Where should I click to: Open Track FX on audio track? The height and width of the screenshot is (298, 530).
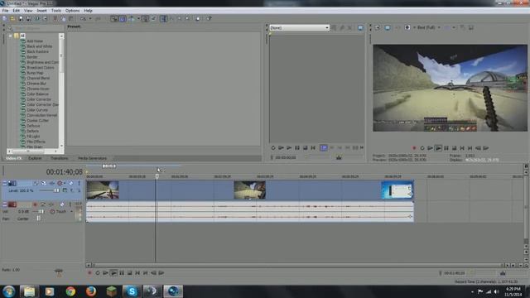[x=51, y=204]
